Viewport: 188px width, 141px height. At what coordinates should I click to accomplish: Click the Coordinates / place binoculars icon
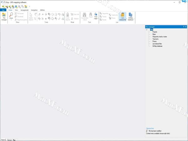click(x=84, y=16)
